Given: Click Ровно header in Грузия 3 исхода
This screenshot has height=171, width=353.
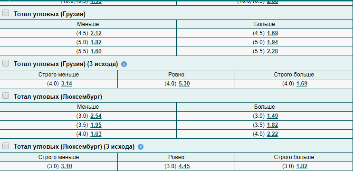Looking at the screenshot, I should [176, 75].
